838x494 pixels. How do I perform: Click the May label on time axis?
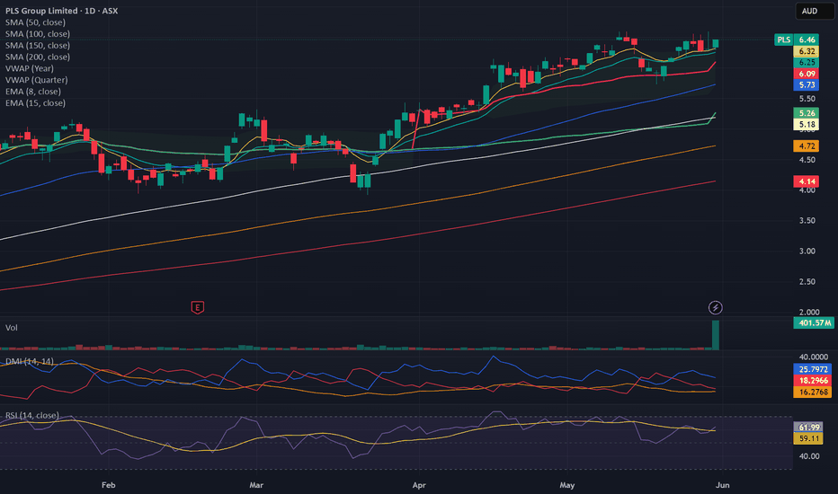click(x=567, y=485)
